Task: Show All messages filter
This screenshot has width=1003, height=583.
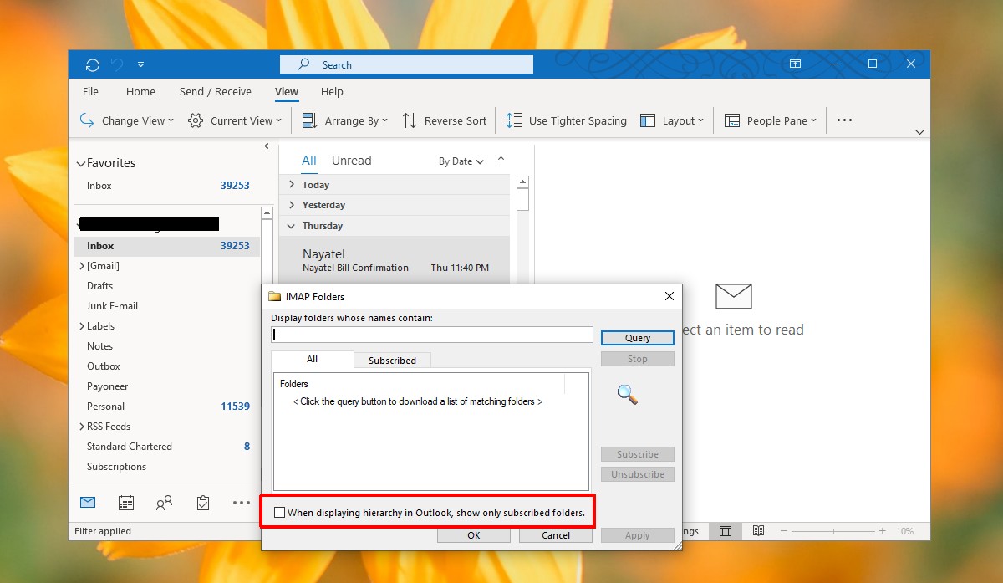Action: click(309, 161)
